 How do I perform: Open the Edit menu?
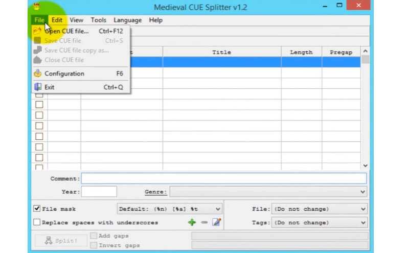point(57,20)
